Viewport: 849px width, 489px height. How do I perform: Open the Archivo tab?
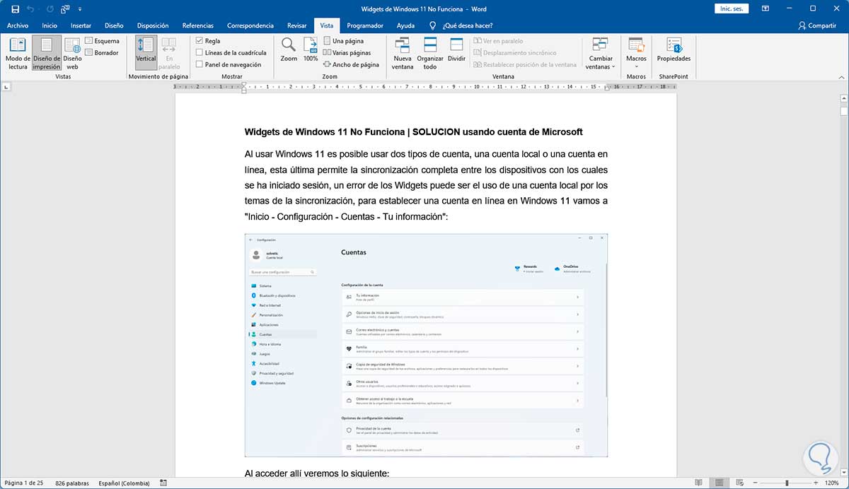[x=18, y=25]
